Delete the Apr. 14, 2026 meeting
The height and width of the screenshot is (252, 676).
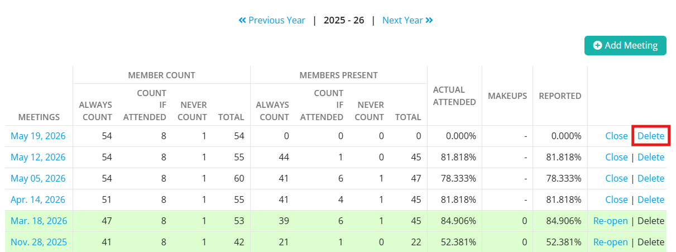pos(651,199)
